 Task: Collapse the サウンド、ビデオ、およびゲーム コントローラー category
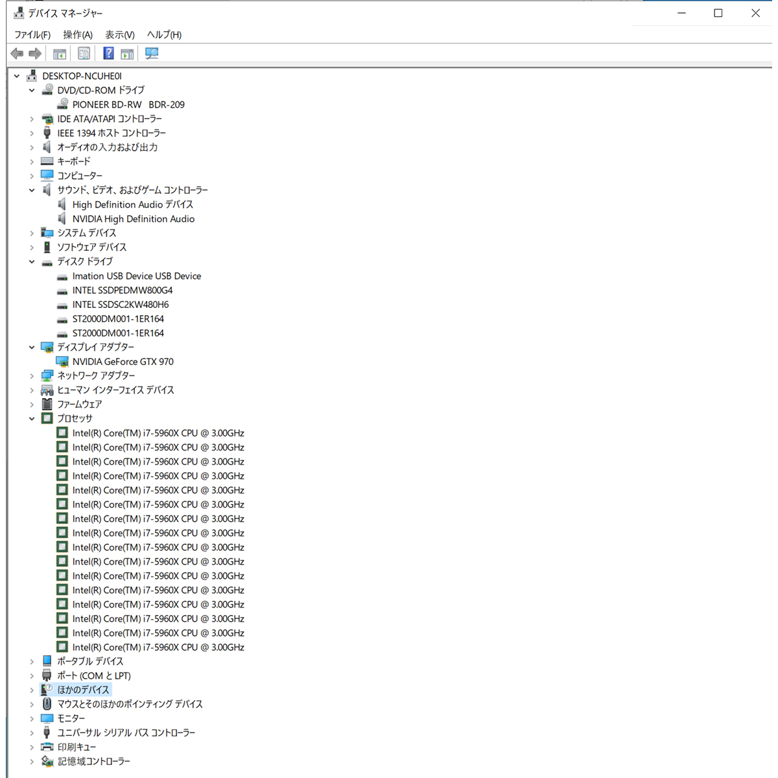[x=32, y=190]
